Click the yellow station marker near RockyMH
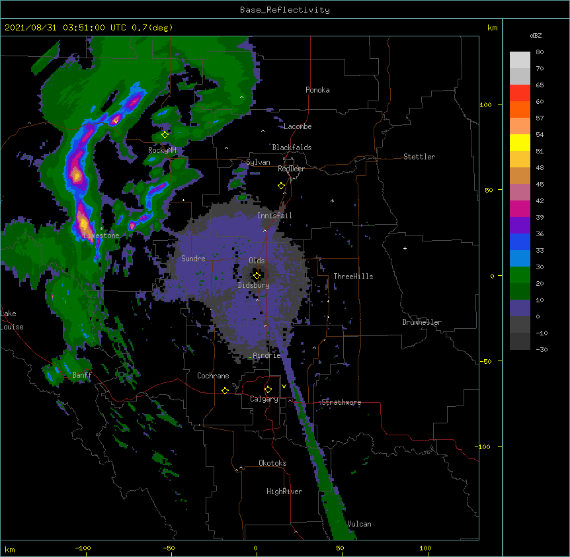The width and height of the screenshot is (570, 557). (x=165, y=135)
